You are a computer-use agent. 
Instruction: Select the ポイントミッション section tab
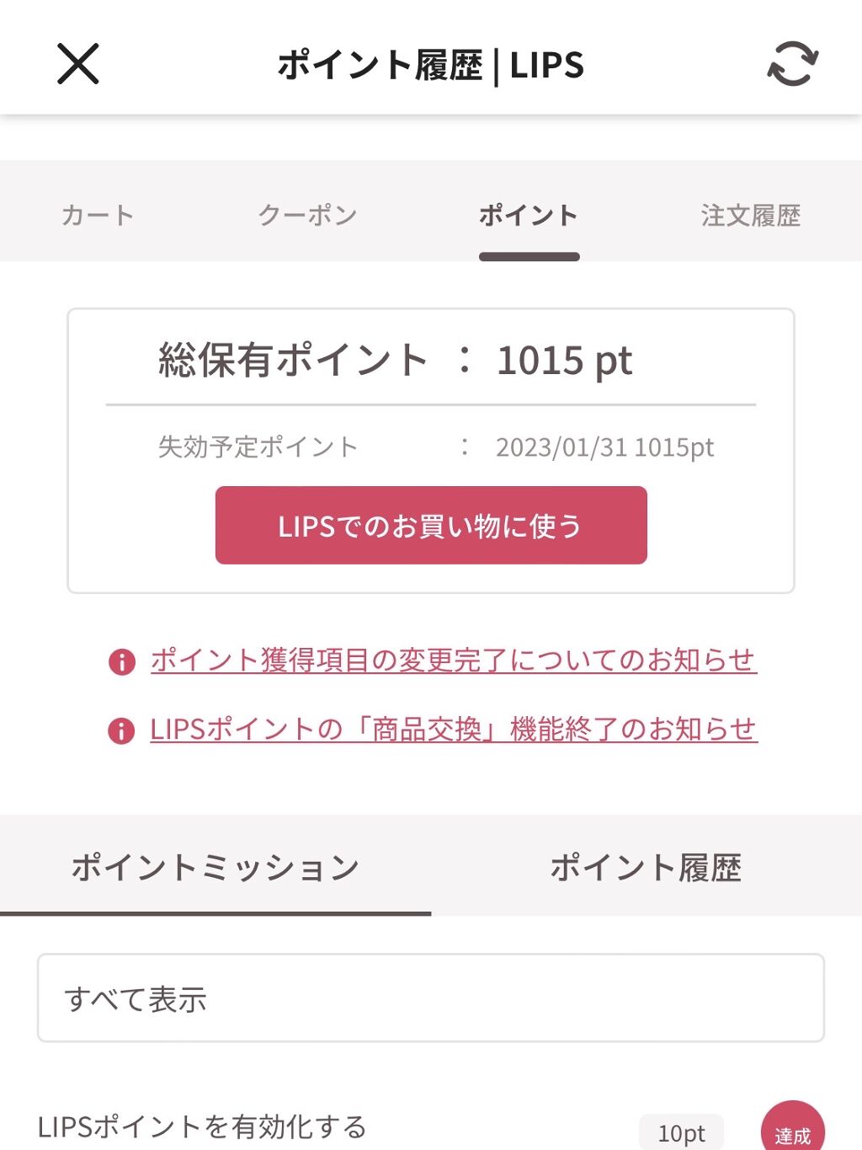point(215,867)
